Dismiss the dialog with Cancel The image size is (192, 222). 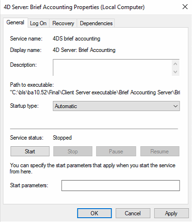pyautogui.click(x=133, y=213)
